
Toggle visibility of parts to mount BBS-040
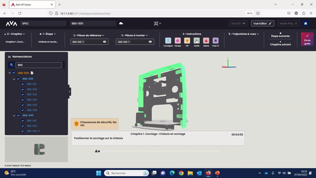click(x=150, y=42)
